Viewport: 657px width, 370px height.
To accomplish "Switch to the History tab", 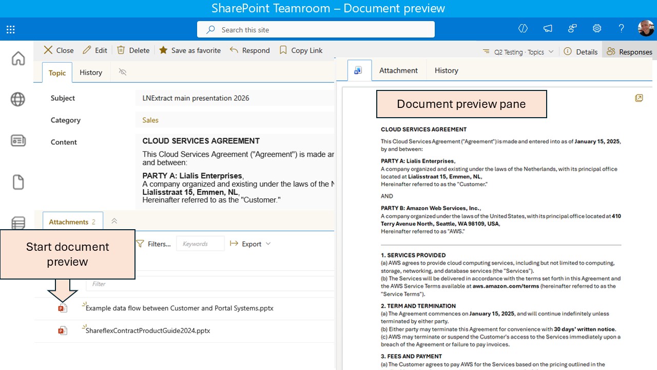I will [x=91, y=72].
